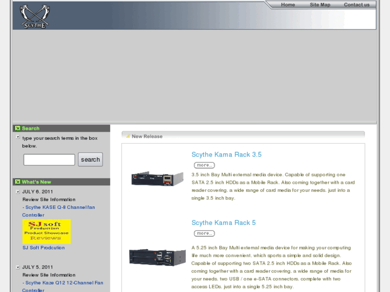Click 'Review Site Information' under JULY 6
The height and width of the screenshot is (292, 390).
pyautogui.click(x=49, y=199)
